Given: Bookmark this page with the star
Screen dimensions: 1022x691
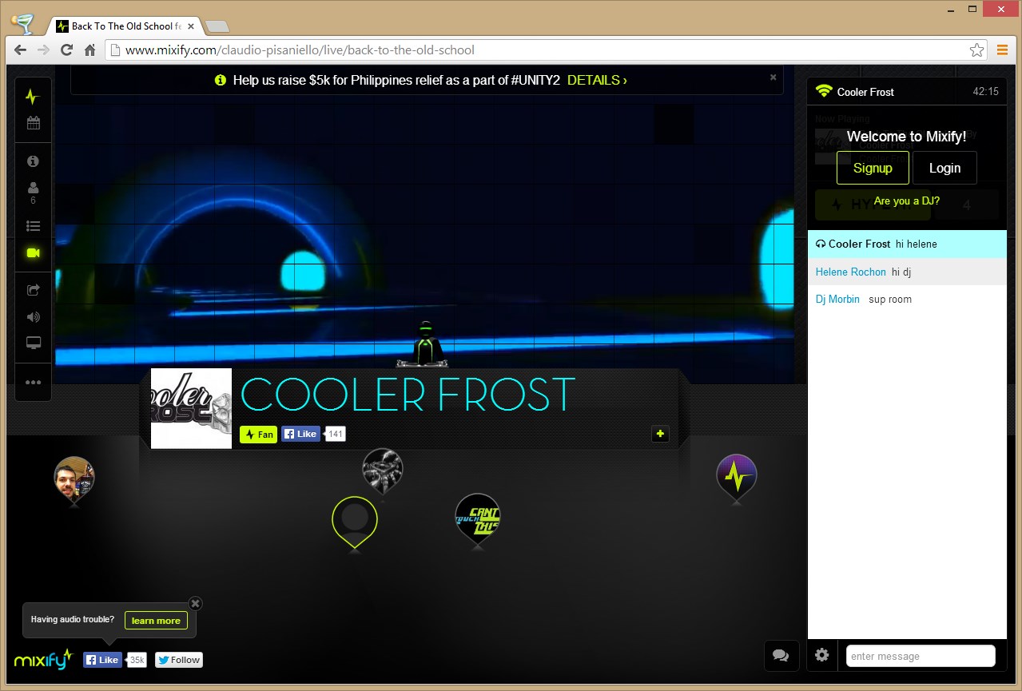Looking at the screenshot, I should pos(976,50).
